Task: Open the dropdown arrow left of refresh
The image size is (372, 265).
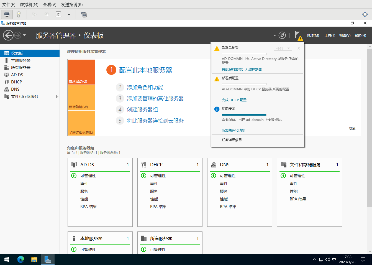Action: [275, 35]
